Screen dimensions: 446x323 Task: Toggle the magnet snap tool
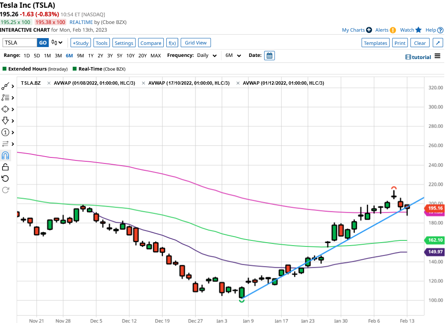6,155
